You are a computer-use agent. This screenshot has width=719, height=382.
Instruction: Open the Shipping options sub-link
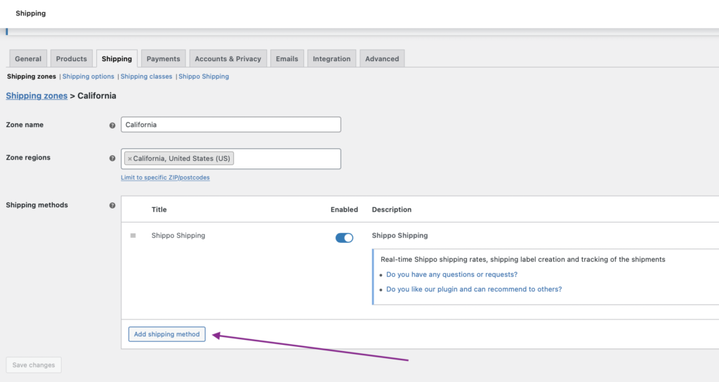click(x=88, y=77)
